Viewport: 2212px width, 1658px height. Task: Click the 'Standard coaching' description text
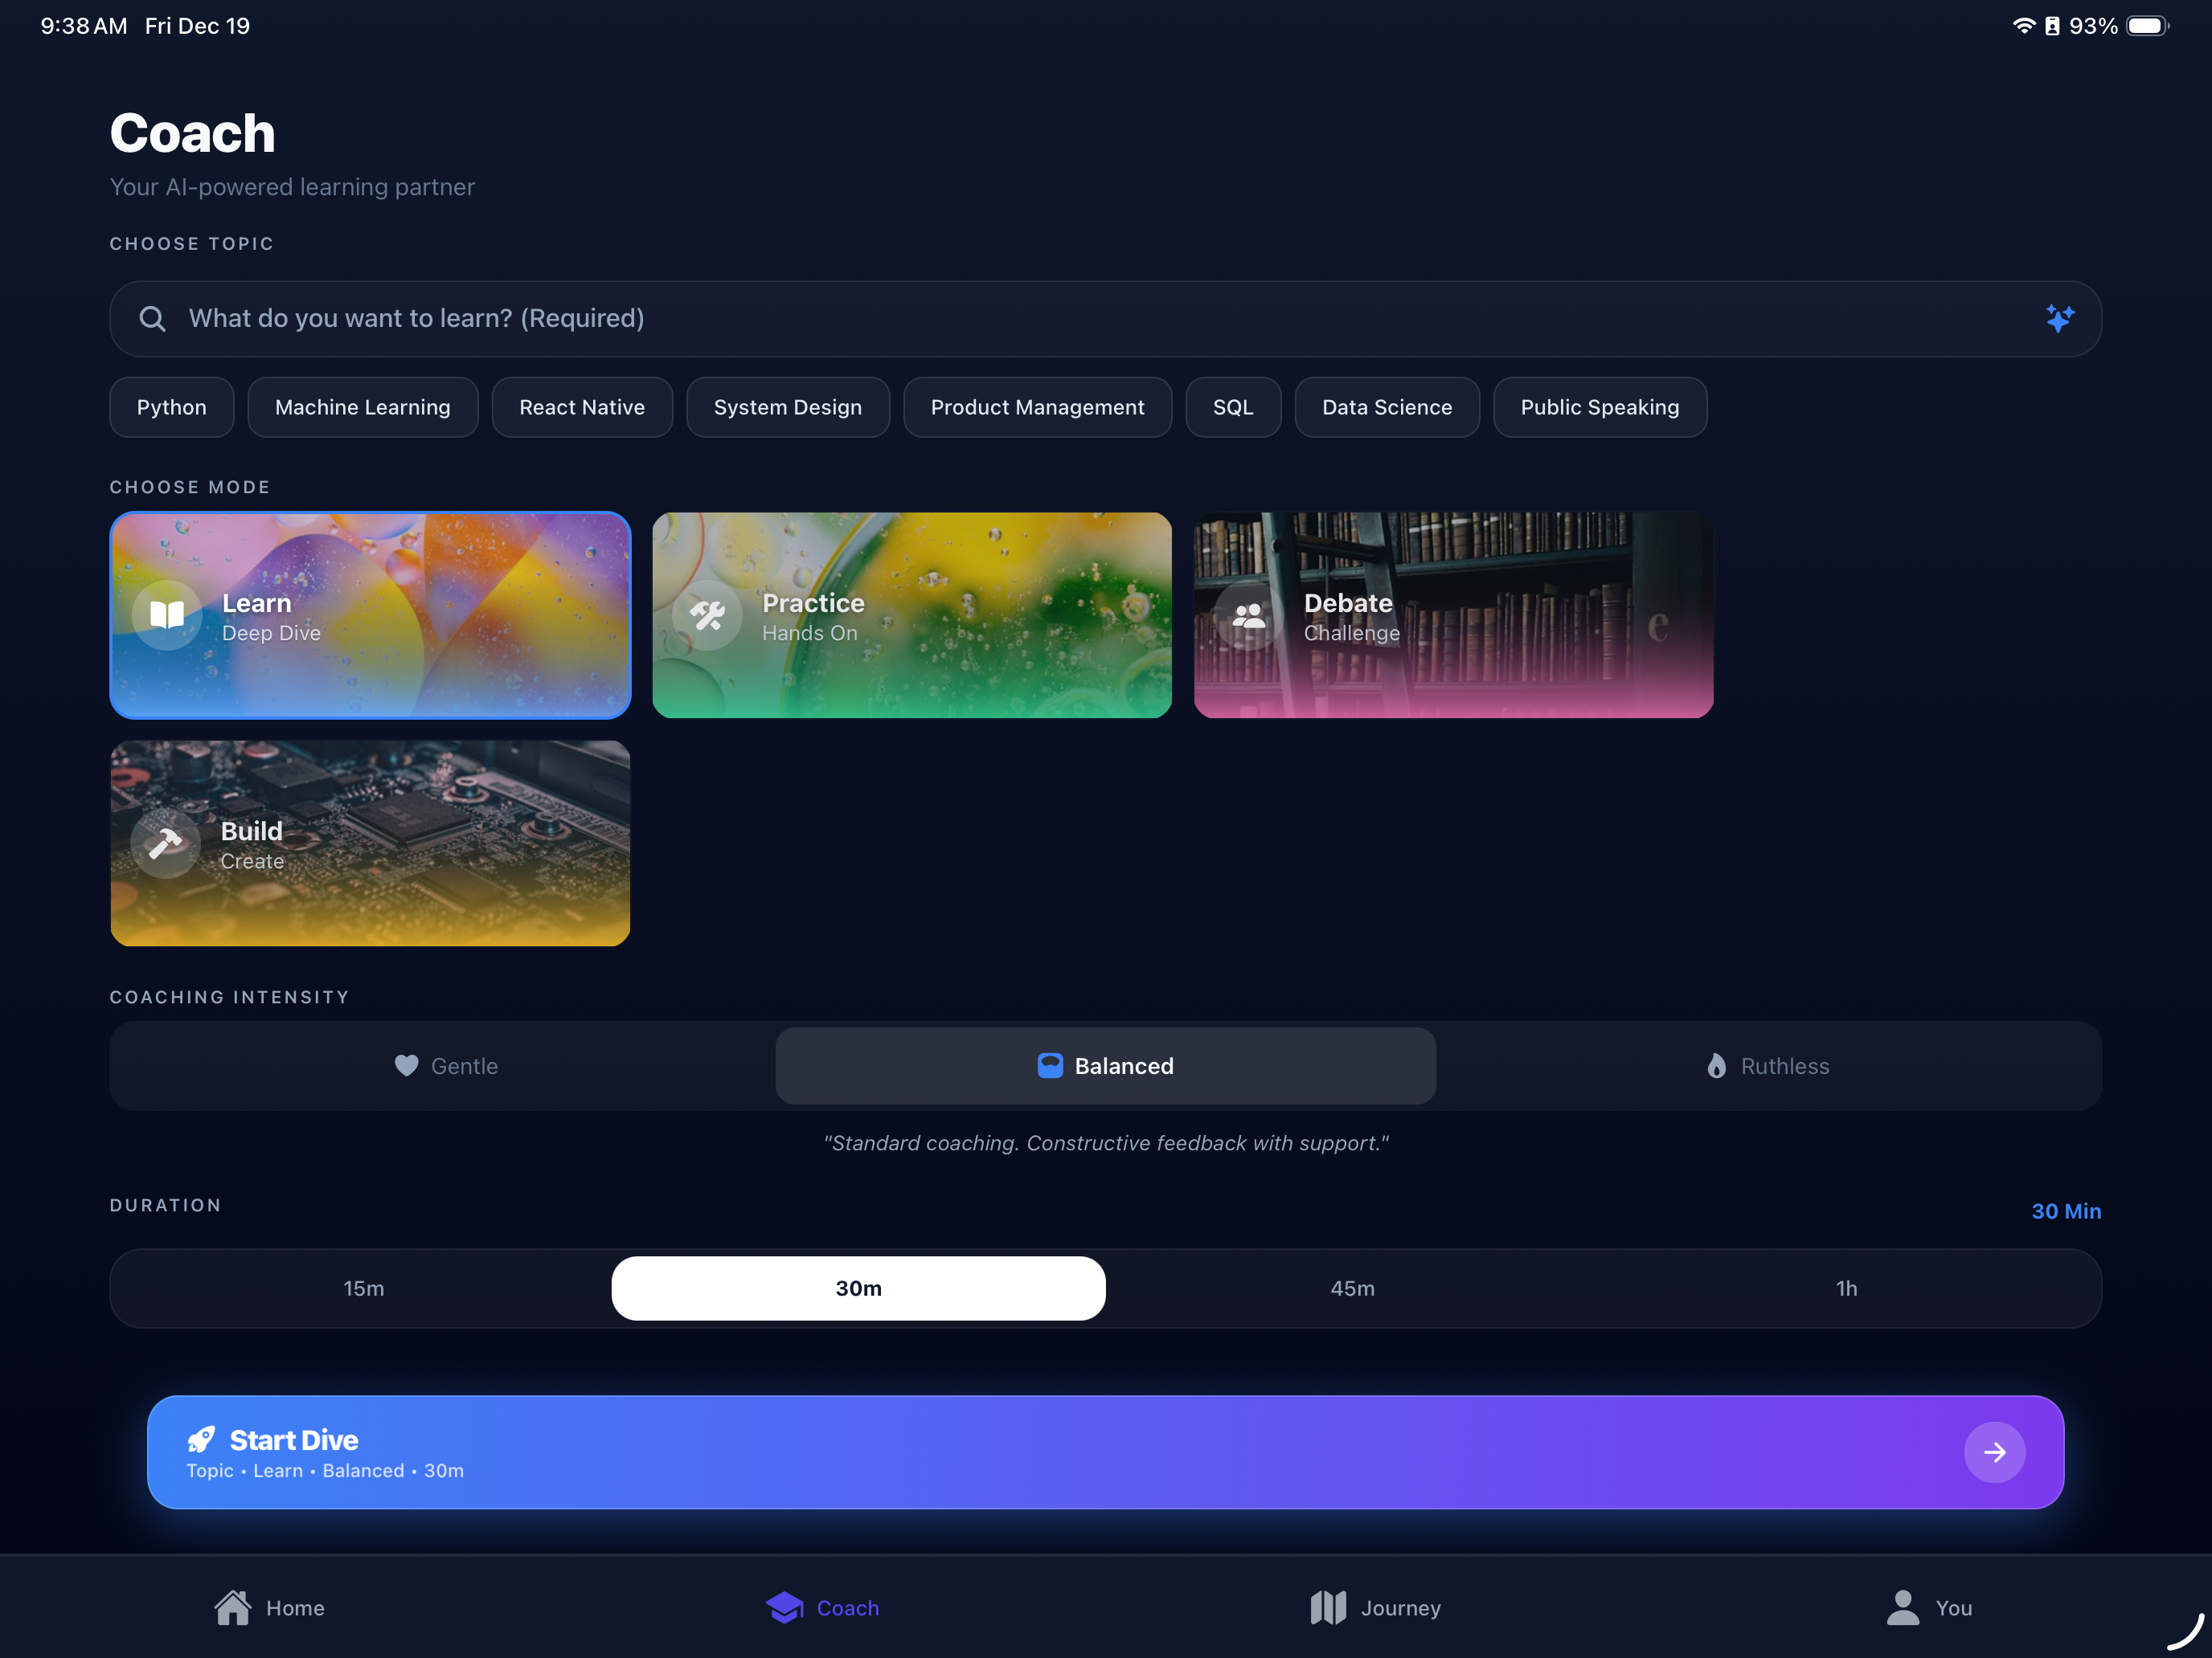[x=1106, y=1142]
